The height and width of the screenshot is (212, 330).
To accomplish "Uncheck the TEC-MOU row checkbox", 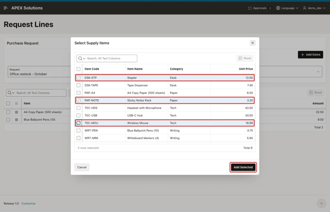I will pyautogui.click(x=79, y=123).
